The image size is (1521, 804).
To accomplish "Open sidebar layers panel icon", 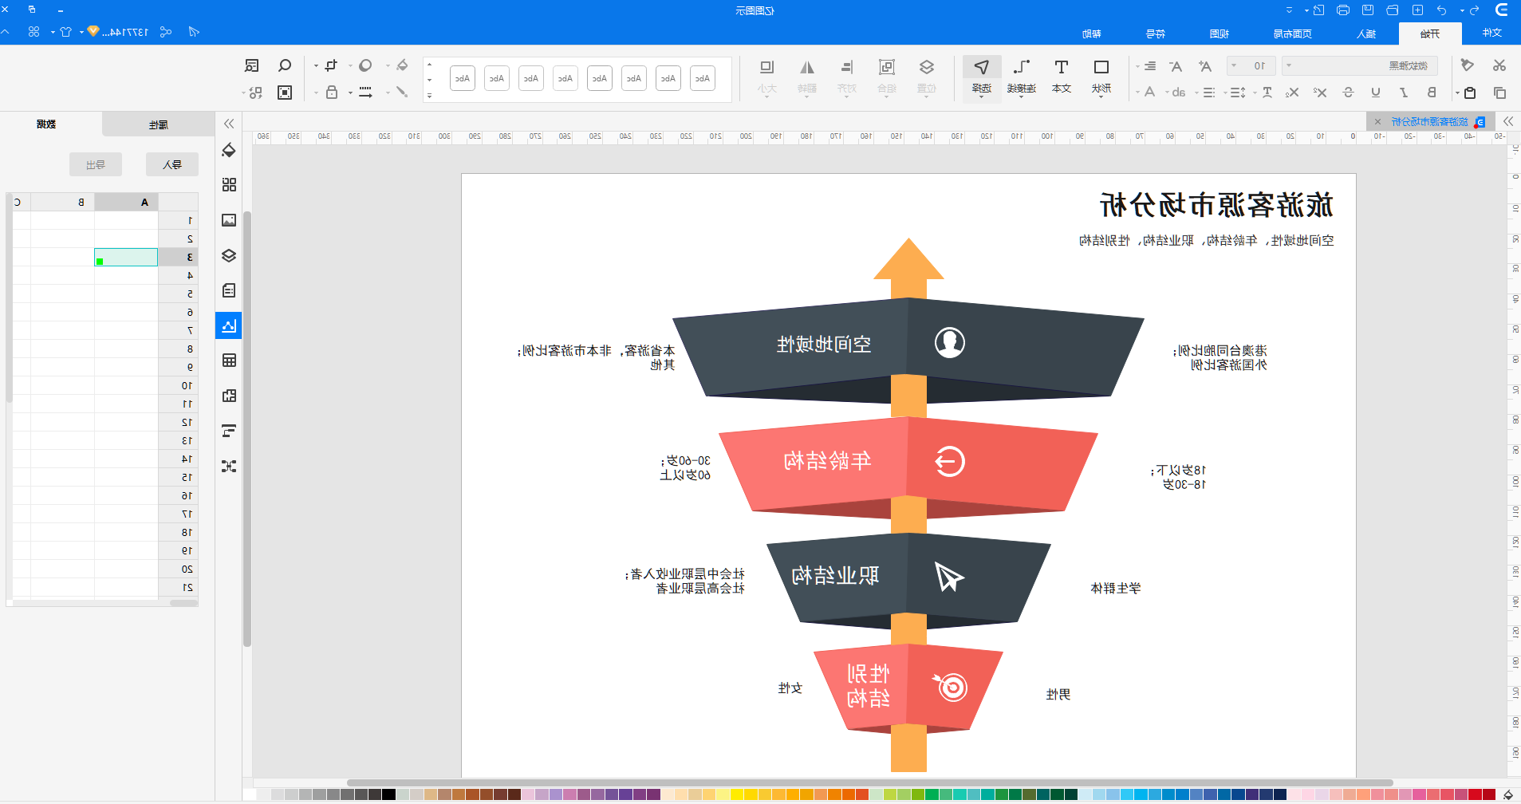I will coord(229,255).
